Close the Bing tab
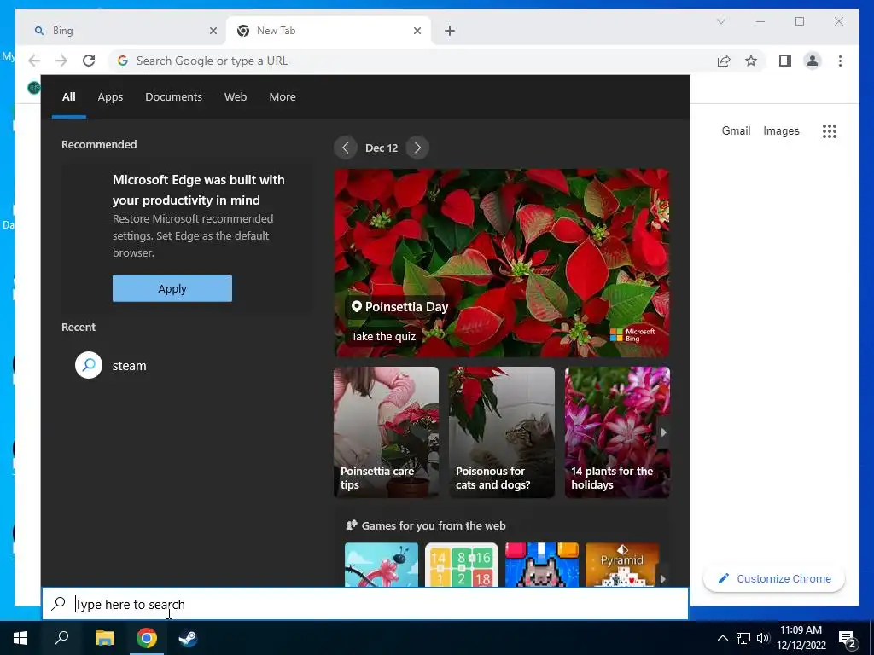This screenshot has height=655, width=874. pos(213,31)
